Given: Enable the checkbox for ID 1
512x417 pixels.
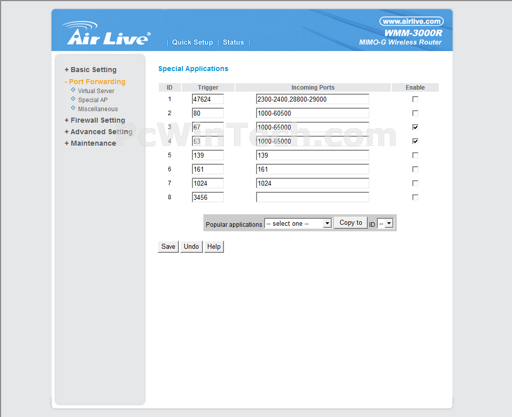Looking at the screenshot, I should 415,99.
